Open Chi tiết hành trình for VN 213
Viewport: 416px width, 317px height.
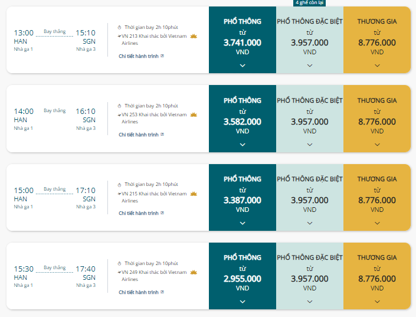[139, 56]
